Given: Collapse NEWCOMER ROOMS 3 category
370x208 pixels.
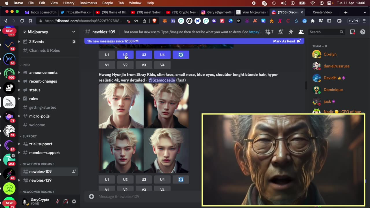Looking at the screenshot, I should pyautogui.click(x=37, y=164).
